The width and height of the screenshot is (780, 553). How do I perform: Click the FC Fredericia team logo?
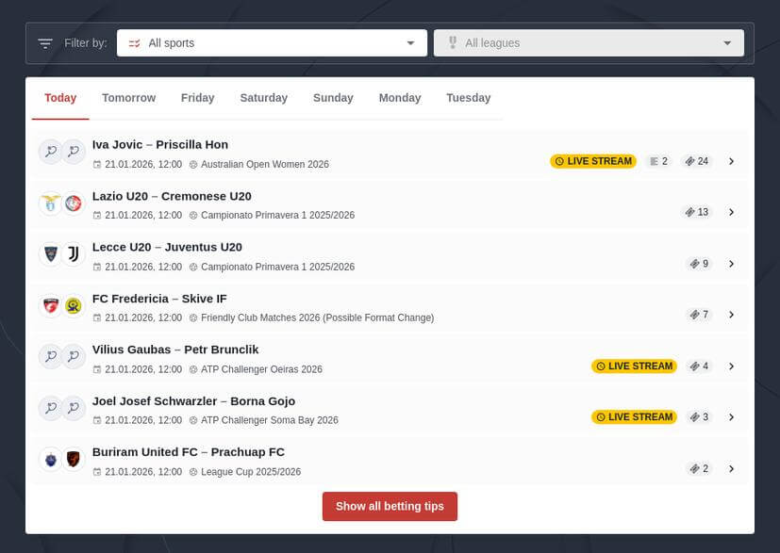51,304
